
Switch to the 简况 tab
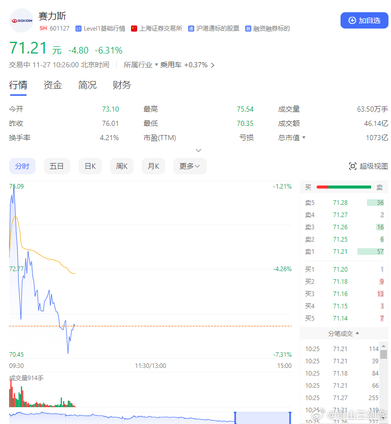pos(87,85)
